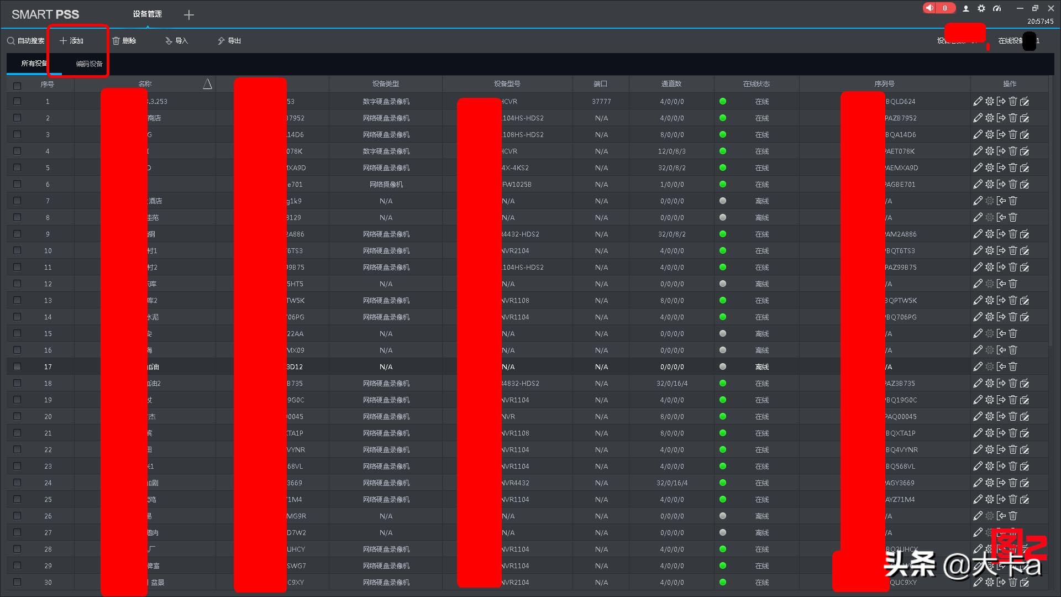Click the alarm sound icon in title bar

point(930,8)
